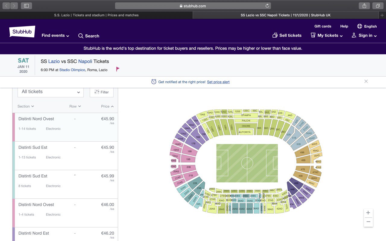
Task: Dismiss the price alert banner
Action: pos(366,81)
